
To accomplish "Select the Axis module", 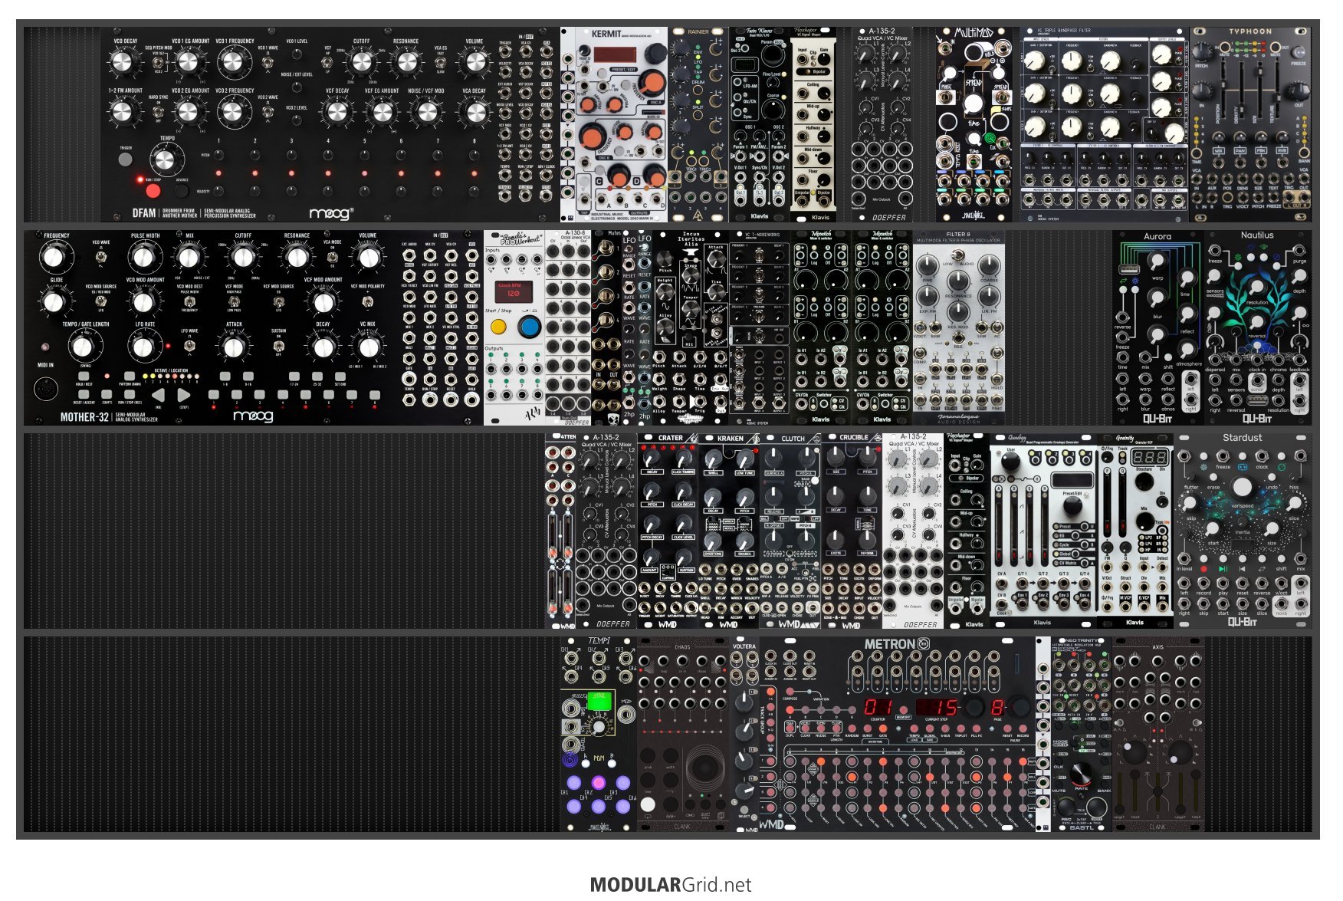I will point(1157,734).
